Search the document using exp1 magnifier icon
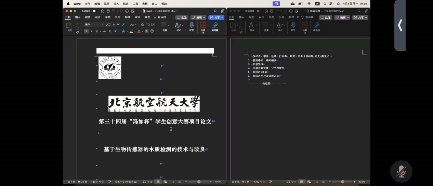 pos(215,11)
